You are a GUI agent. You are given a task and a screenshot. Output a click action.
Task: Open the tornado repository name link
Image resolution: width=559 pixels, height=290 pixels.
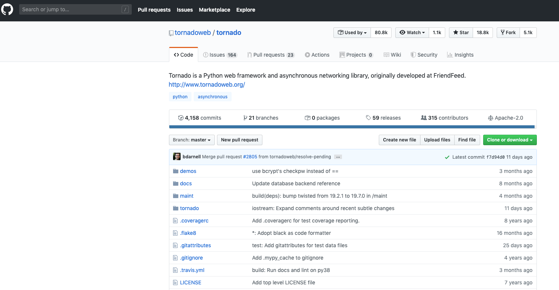[x=229, y=33]
